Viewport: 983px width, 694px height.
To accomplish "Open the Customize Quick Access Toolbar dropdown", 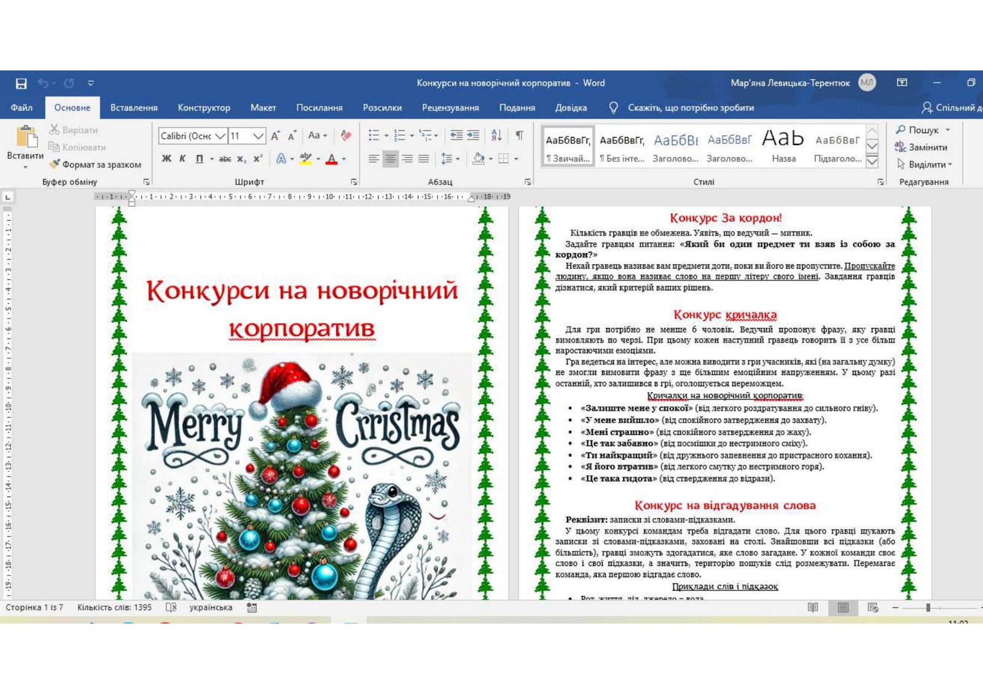I will 91,83.
